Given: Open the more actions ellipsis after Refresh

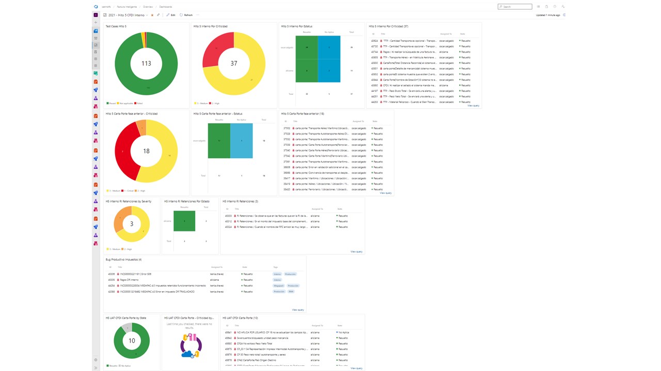Looking at the screenshot, I should coord(198,15).
